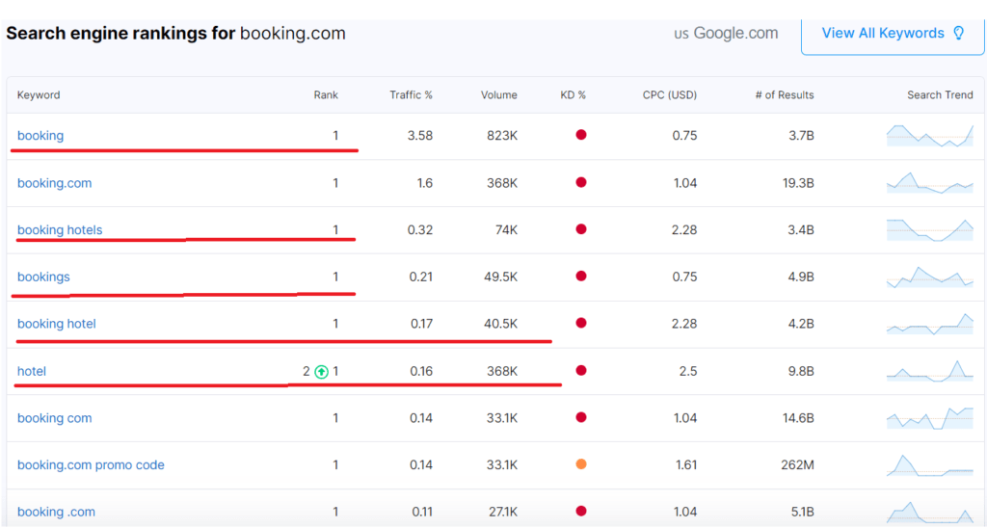Click the search trend chart for 'booking.com'
This screenshot has height=528, width=987.
tap(930, 182)
